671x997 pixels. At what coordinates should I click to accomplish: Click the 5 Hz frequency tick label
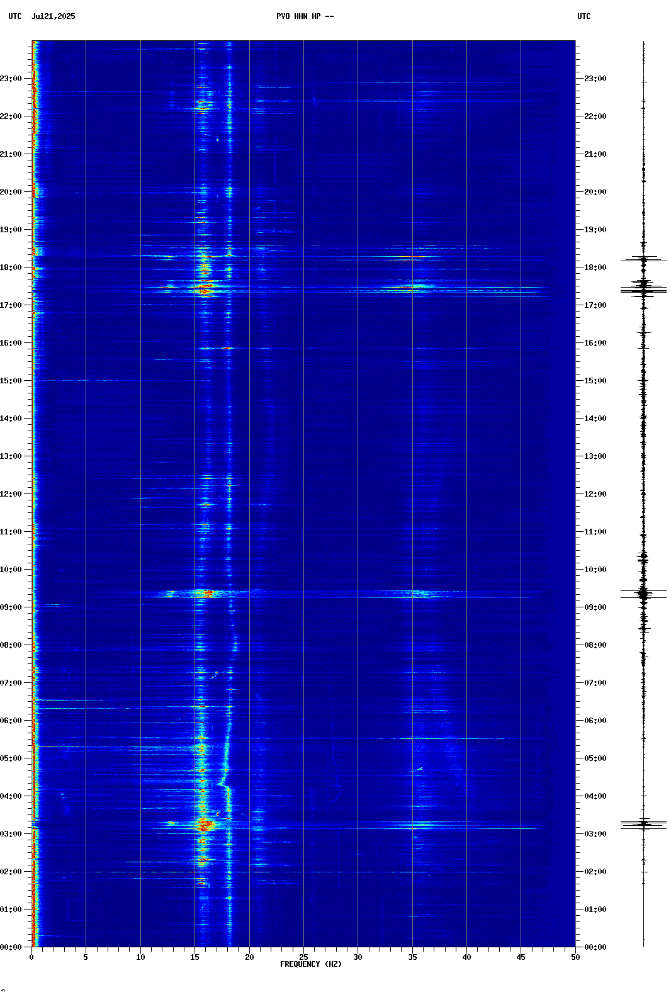86,957
